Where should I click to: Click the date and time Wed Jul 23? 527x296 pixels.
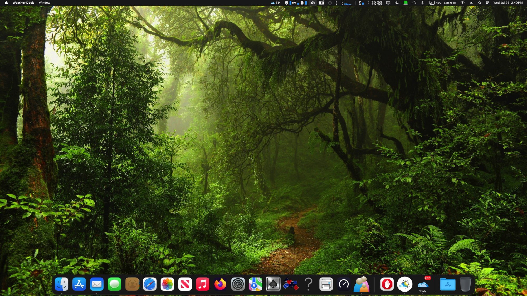508,3
